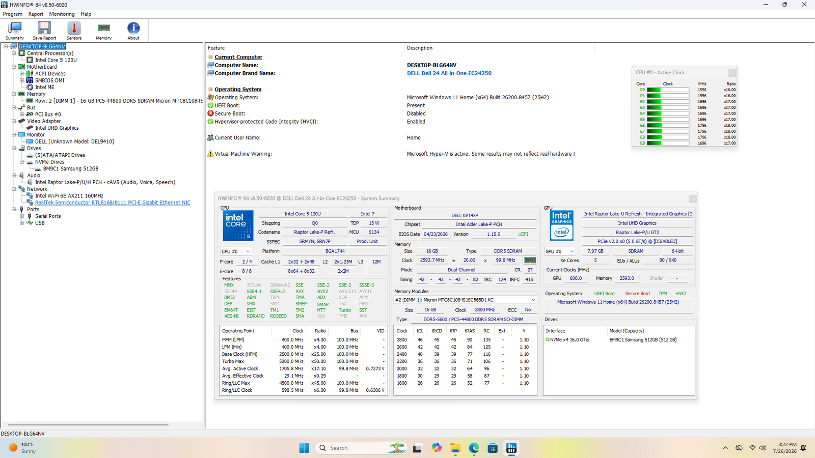Image resolution: width=815 pixels, height=458 pixels.
Task: Collapse the Motherboard tree node
Action: [x=14, y=67]
